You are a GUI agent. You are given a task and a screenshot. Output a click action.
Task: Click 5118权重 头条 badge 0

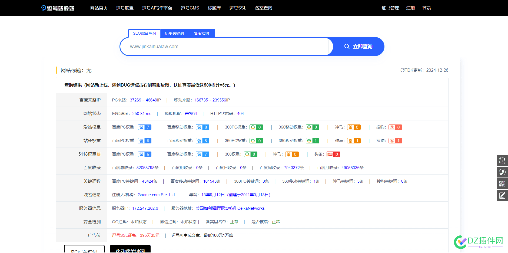(x=333, y=154)
